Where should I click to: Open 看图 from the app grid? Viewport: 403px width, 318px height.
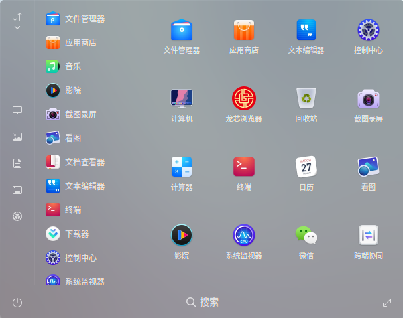tap(369, 173)
